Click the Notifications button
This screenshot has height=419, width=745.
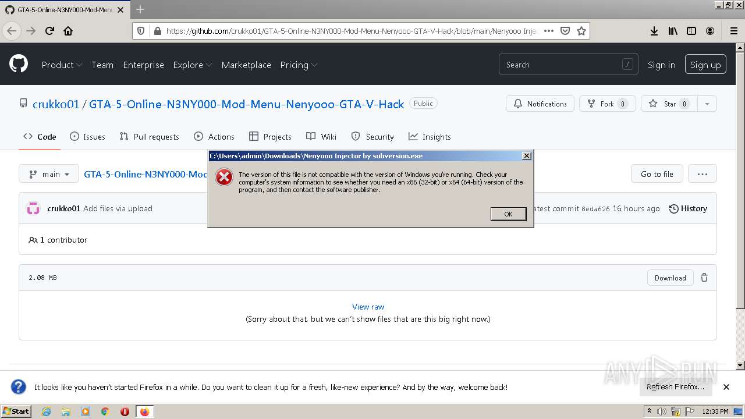pos(540,104)
